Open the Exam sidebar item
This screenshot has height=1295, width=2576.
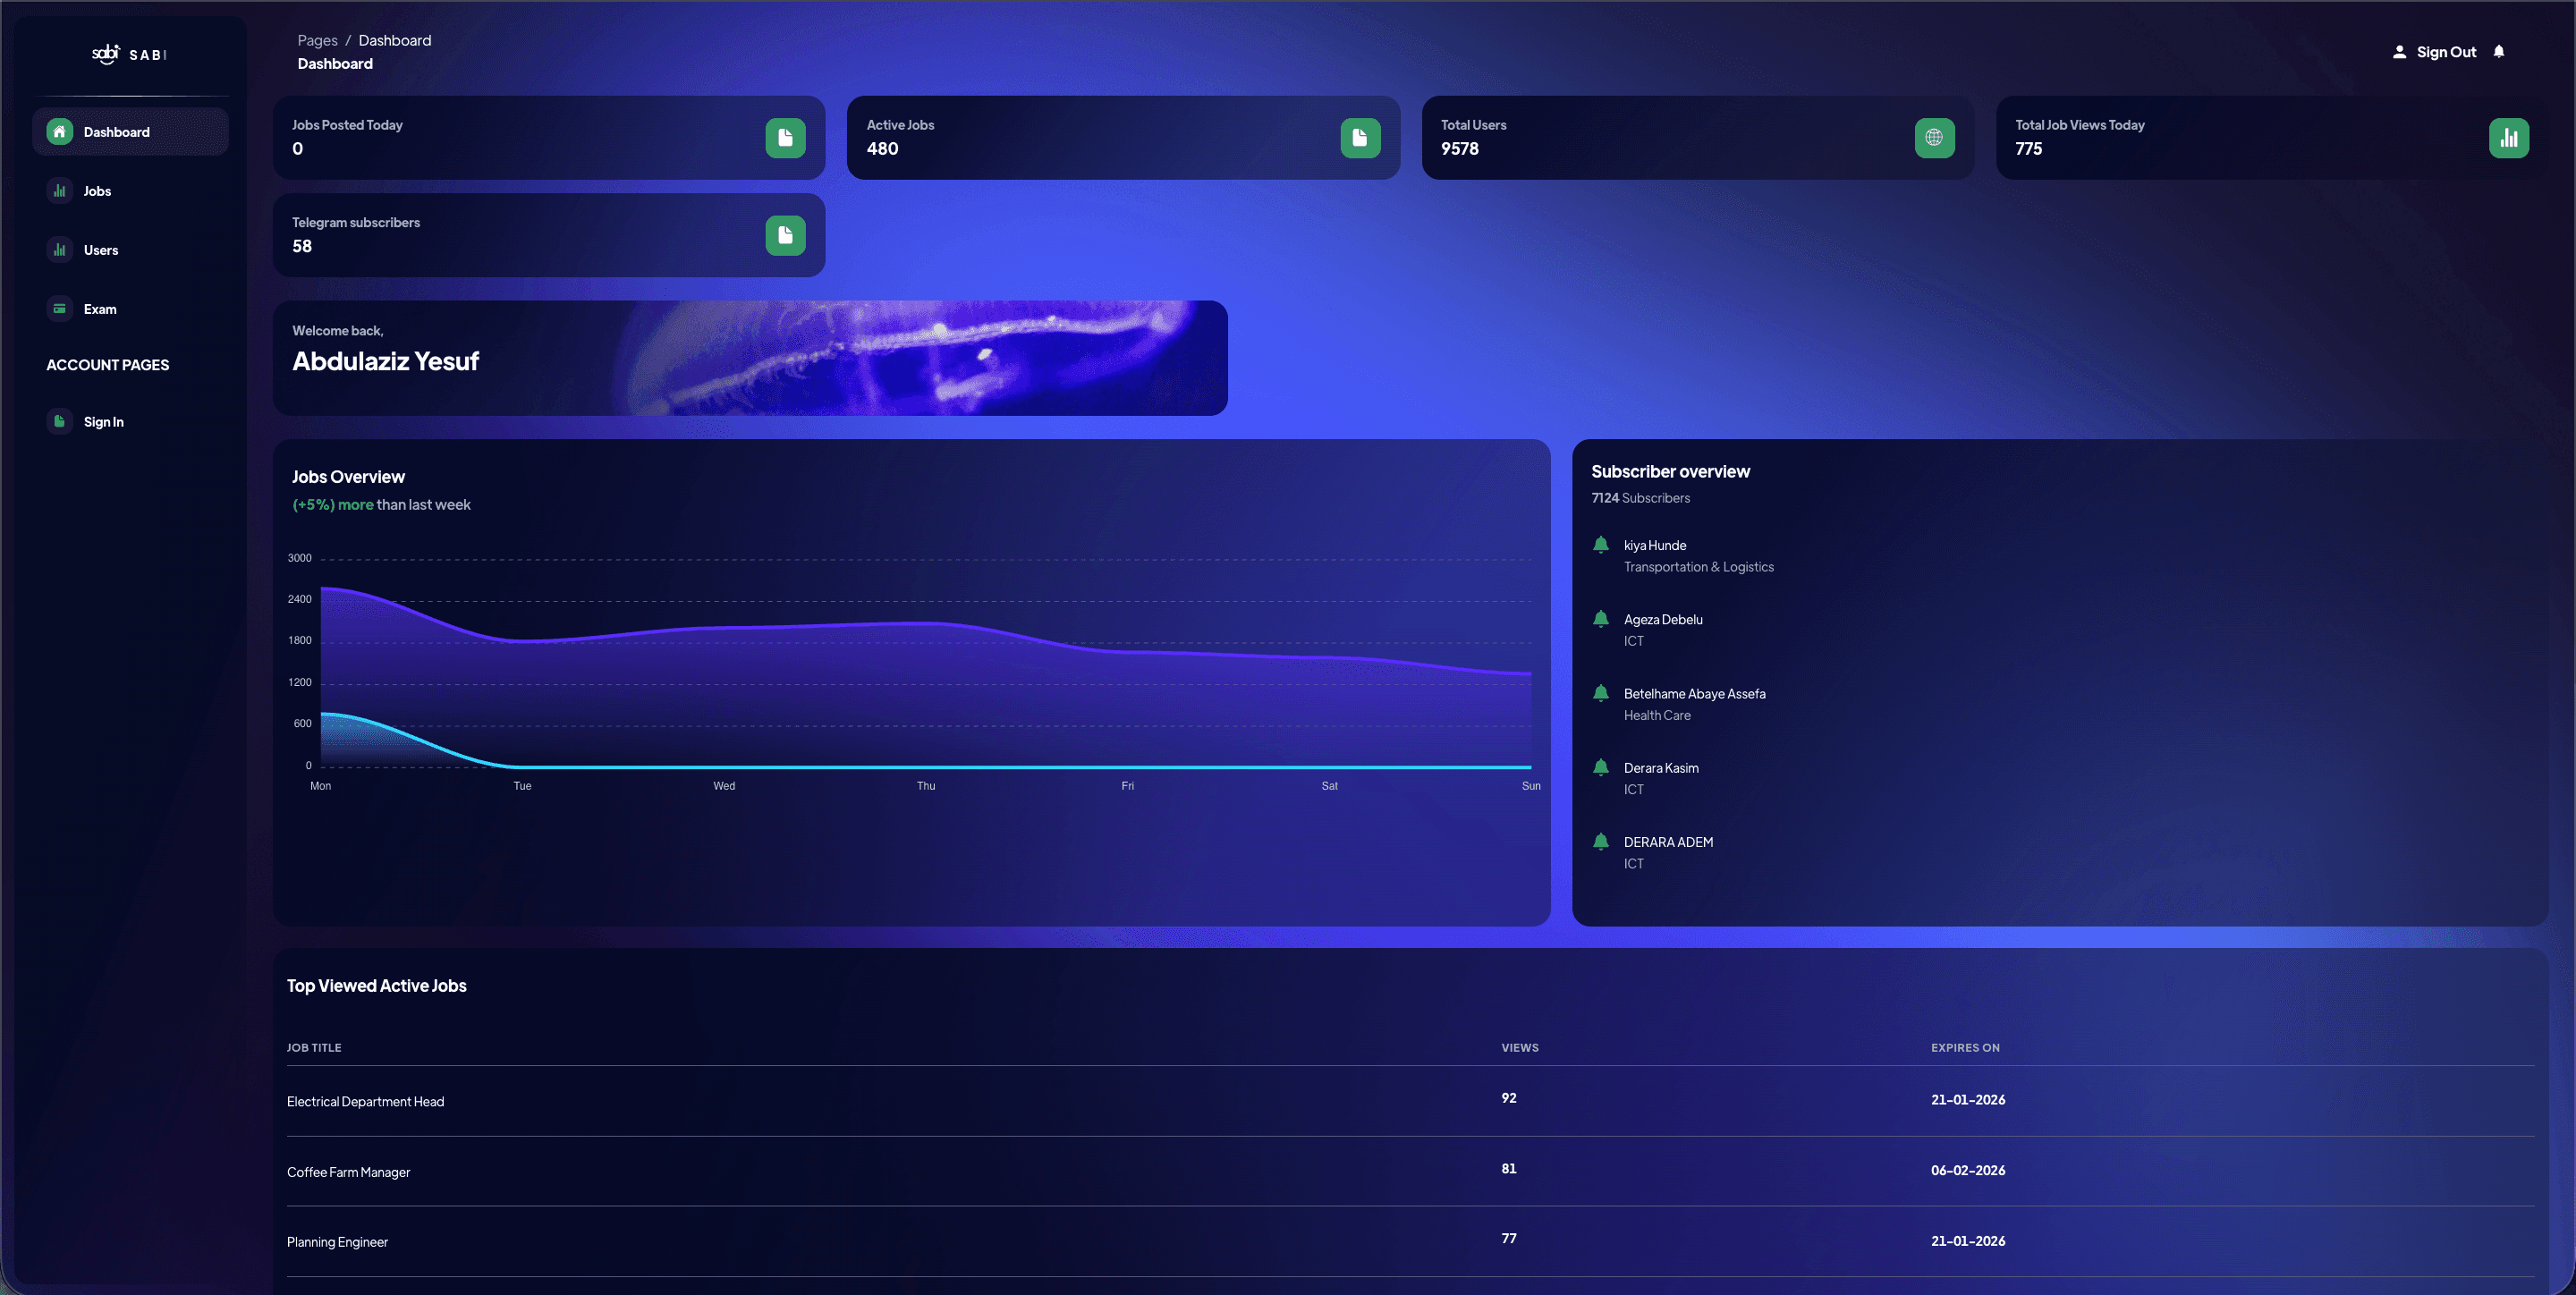pyautogui.click(x=130, y=309)
